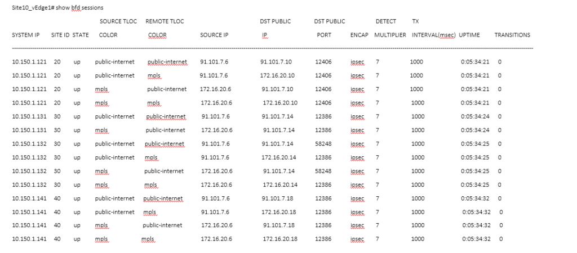Click the TRANSITIONS column header

[512, 35]
